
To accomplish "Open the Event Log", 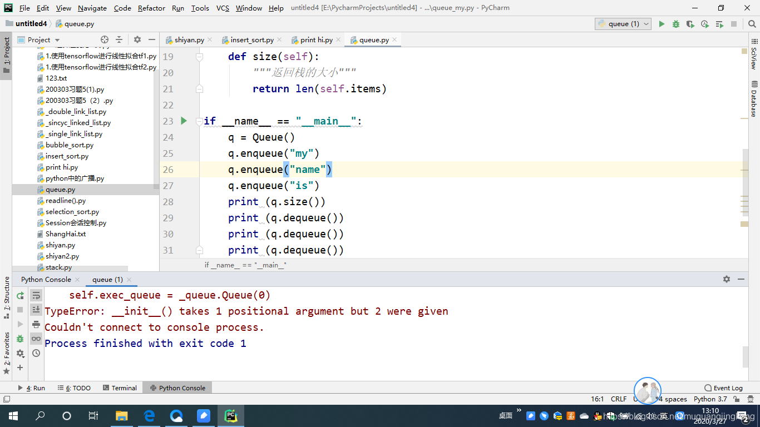I will tap(723, 388).
